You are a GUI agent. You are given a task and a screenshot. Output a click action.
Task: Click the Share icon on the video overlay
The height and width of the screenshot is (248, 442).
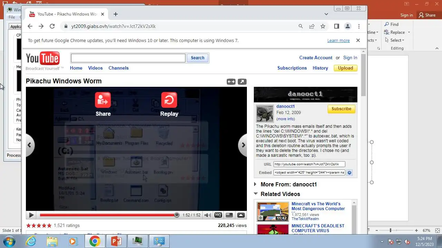click(103, 100)
